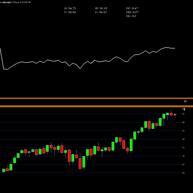The image size is (193, 193).
Task: Click the 70 price axis label
Action: click(183, 156)
